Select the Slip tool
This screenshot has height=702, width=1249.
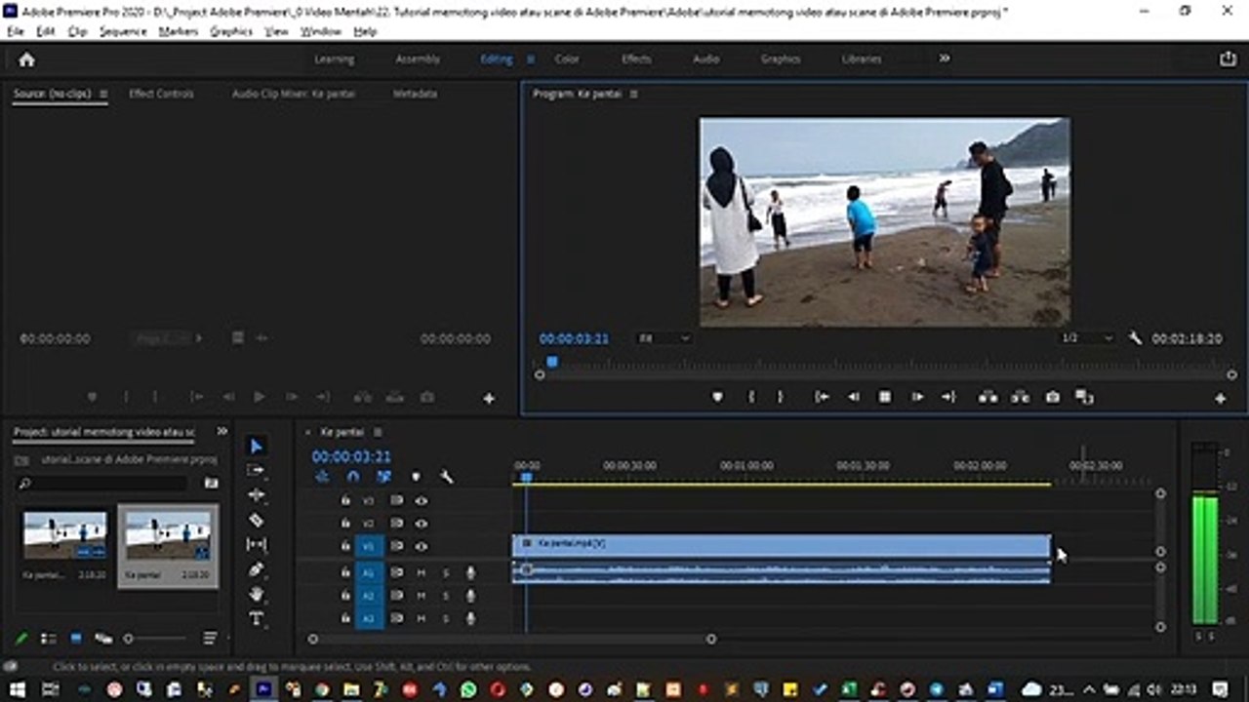point(256,544)
